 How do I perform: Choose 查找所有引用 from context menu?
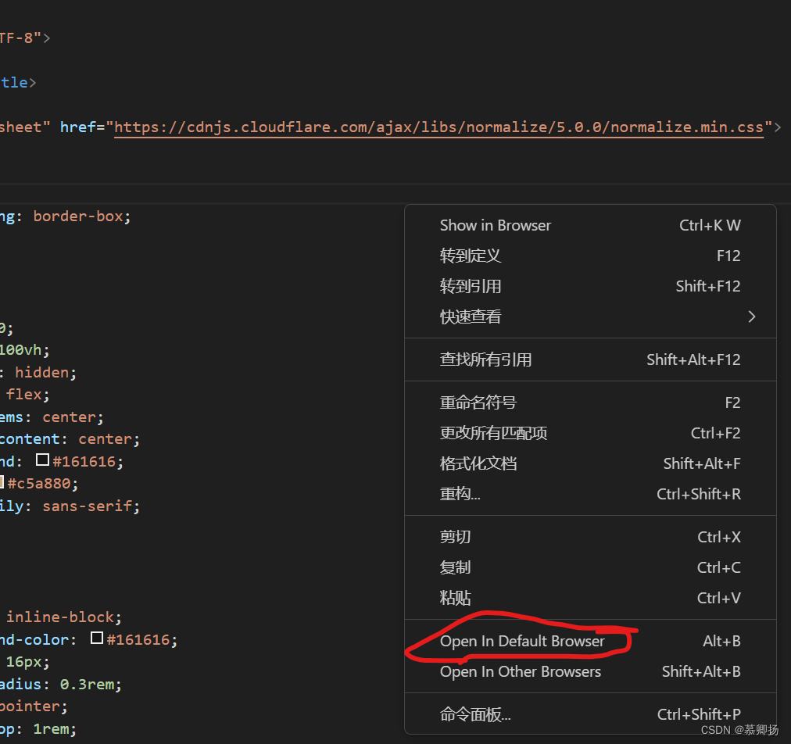[x=590, y=359]
